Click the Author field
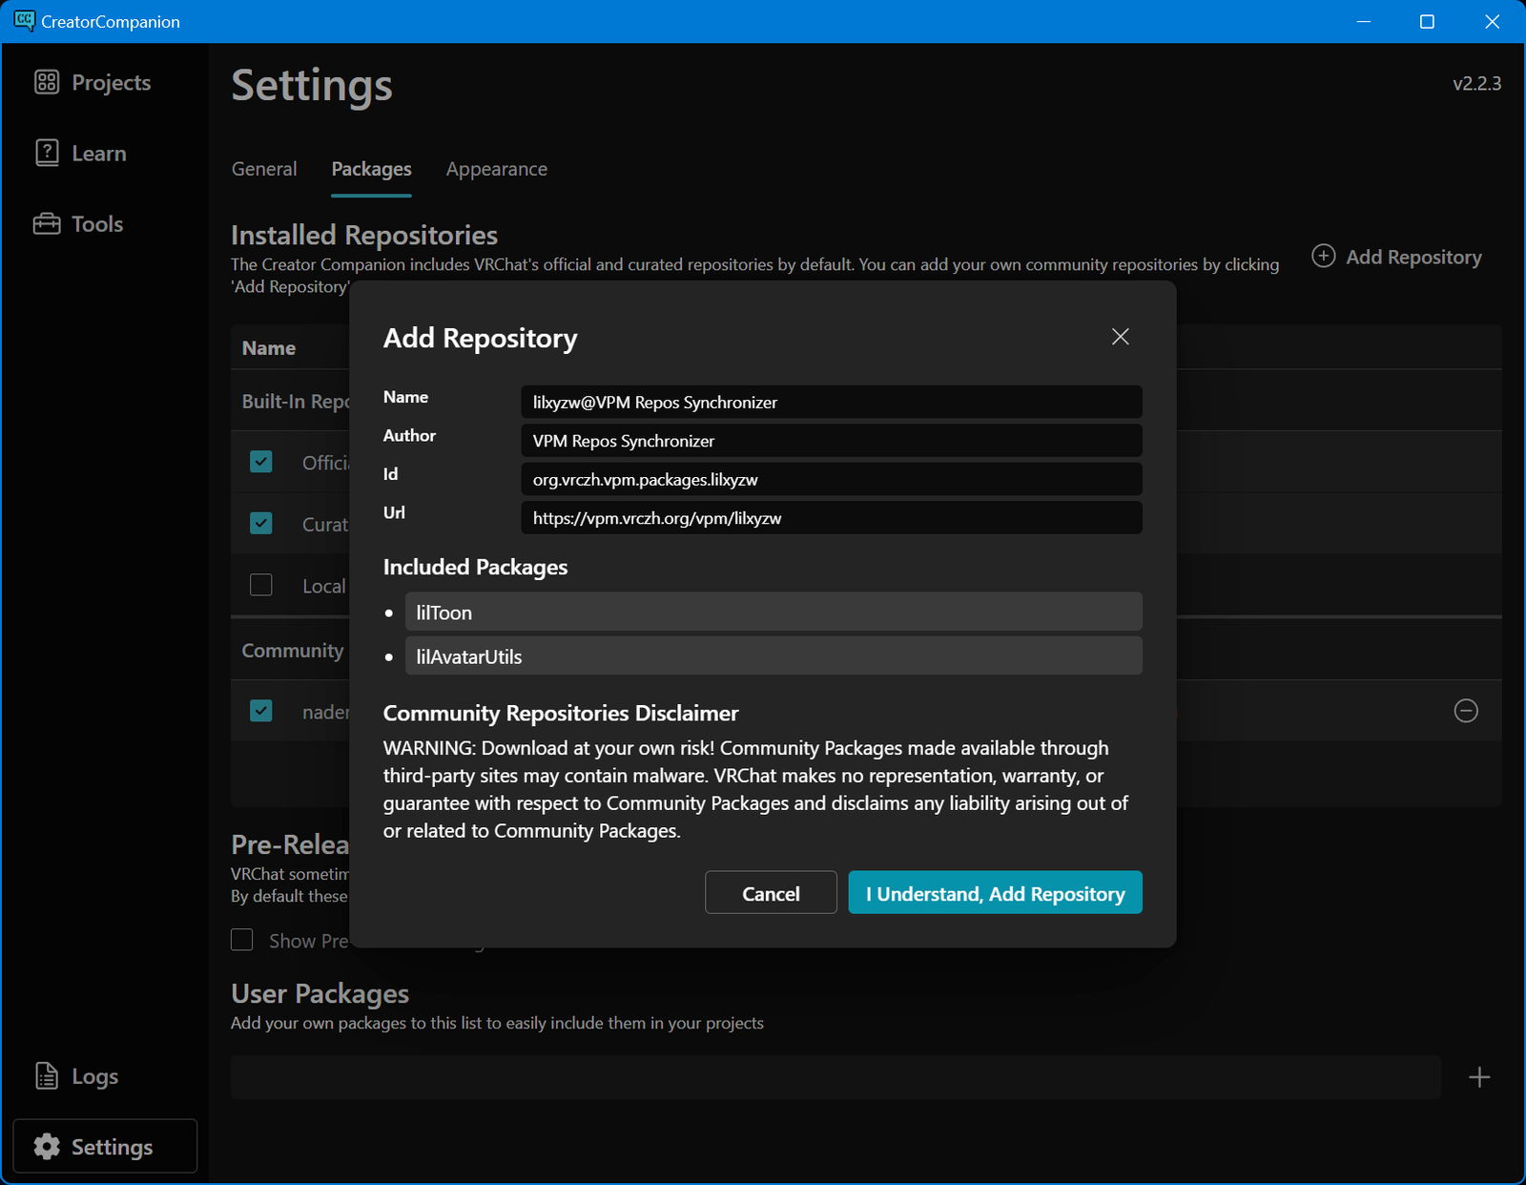This screenshot has height=1185, width=1526. (x=832, y=441)
